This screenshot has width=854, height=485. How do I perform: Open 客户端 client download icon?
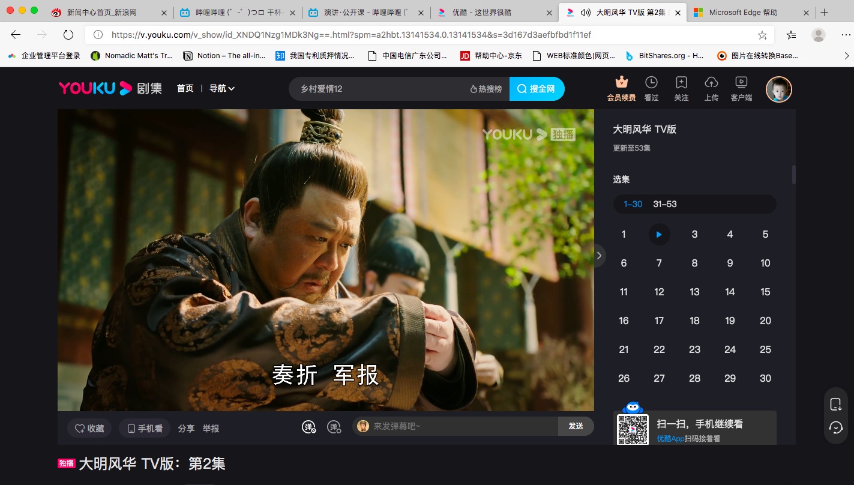(x=741, y=88)
